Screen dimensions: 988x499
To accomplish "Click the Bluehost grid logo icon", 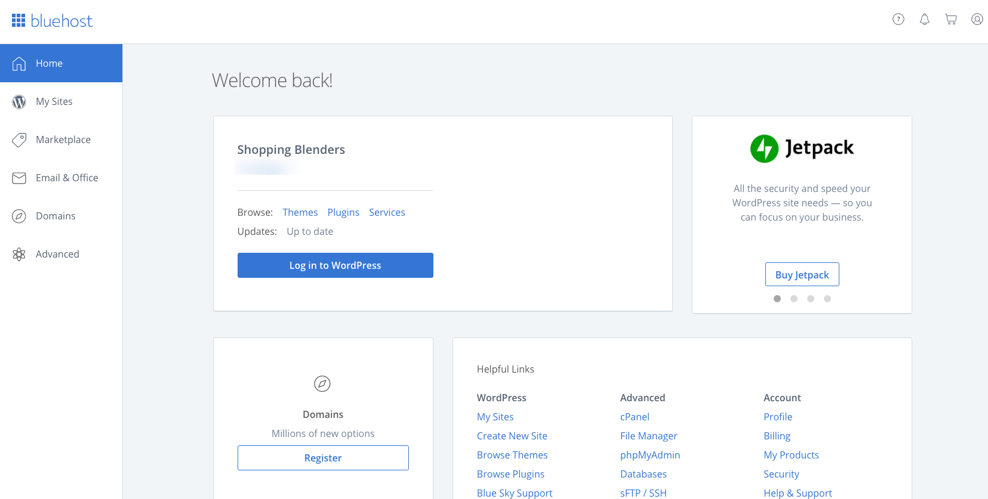I will [19, 21].
